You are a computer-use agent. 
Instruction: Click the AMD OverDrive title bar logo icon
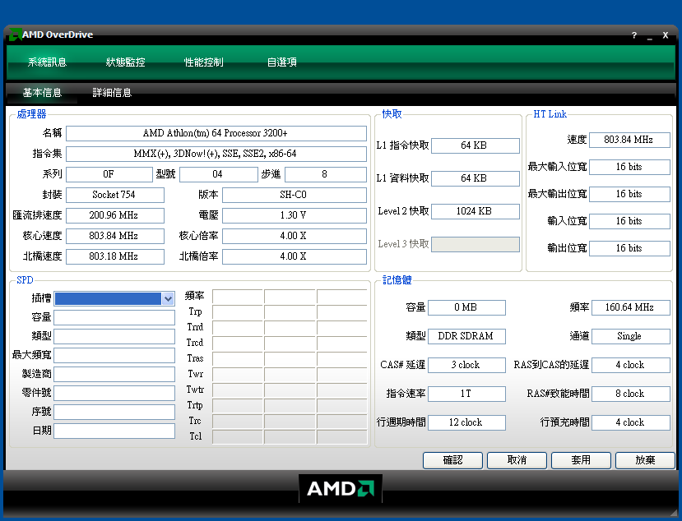pos(16,35)
